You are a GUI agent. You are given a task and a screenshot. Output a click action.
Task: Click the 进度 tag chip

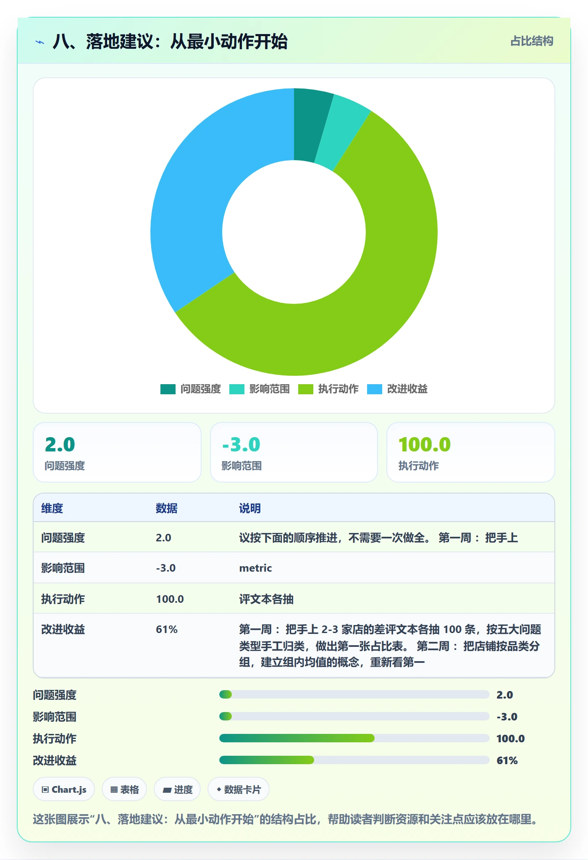click(177, 789)
